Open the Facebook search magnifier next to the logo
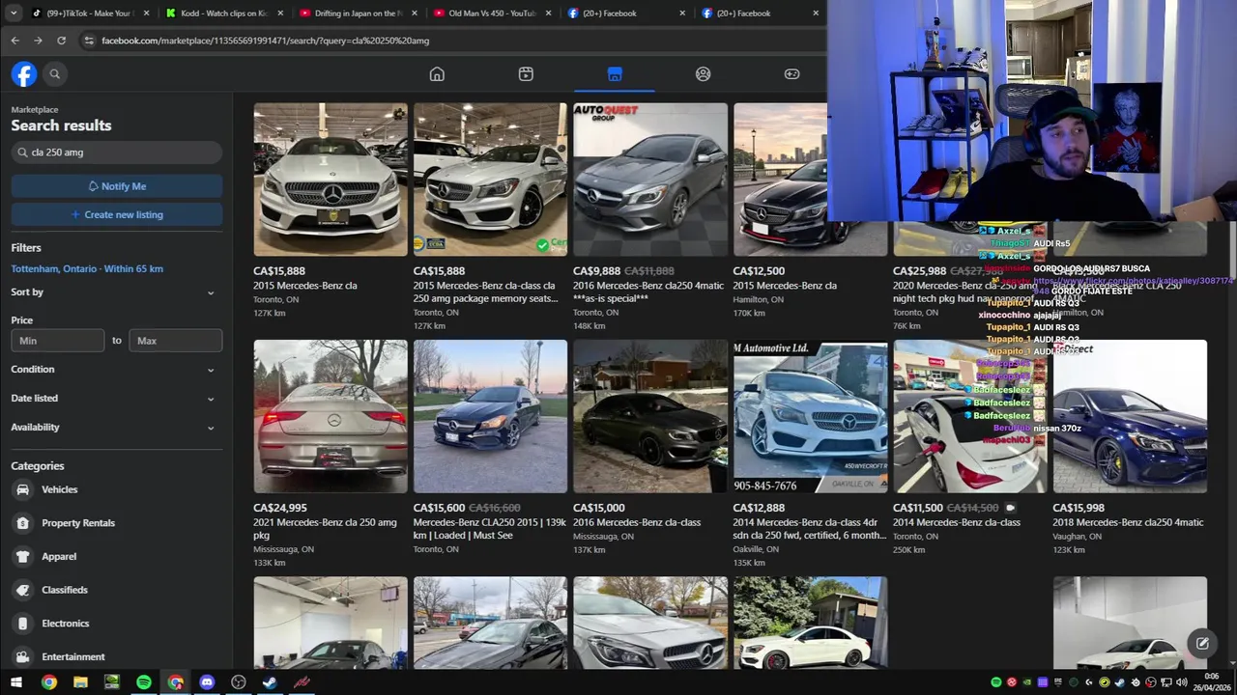 (55, 73)
